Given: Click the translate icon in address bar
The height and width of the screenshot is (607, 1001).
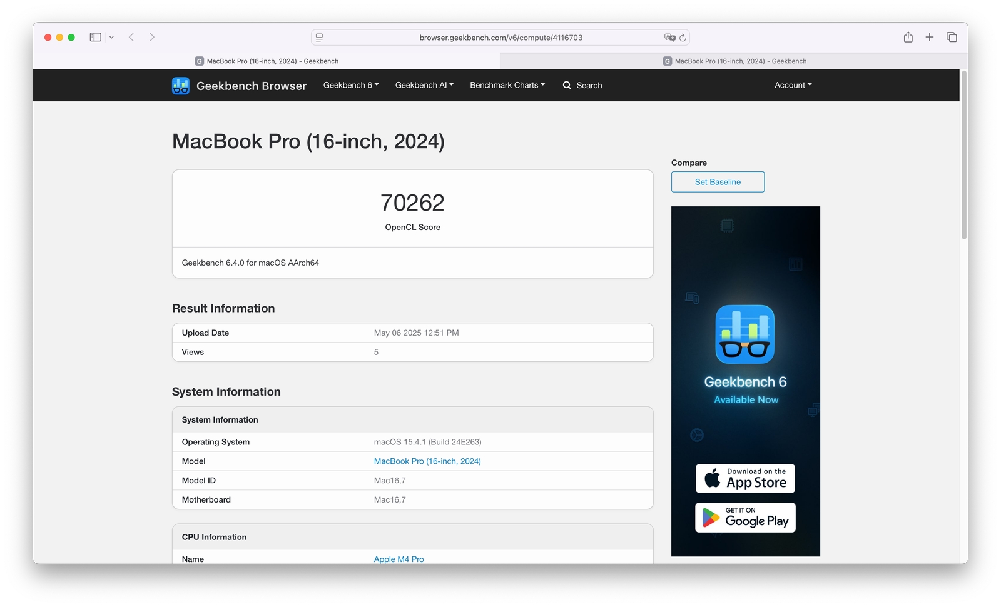Looking at the screenshot, I should (x=669, y=38).
